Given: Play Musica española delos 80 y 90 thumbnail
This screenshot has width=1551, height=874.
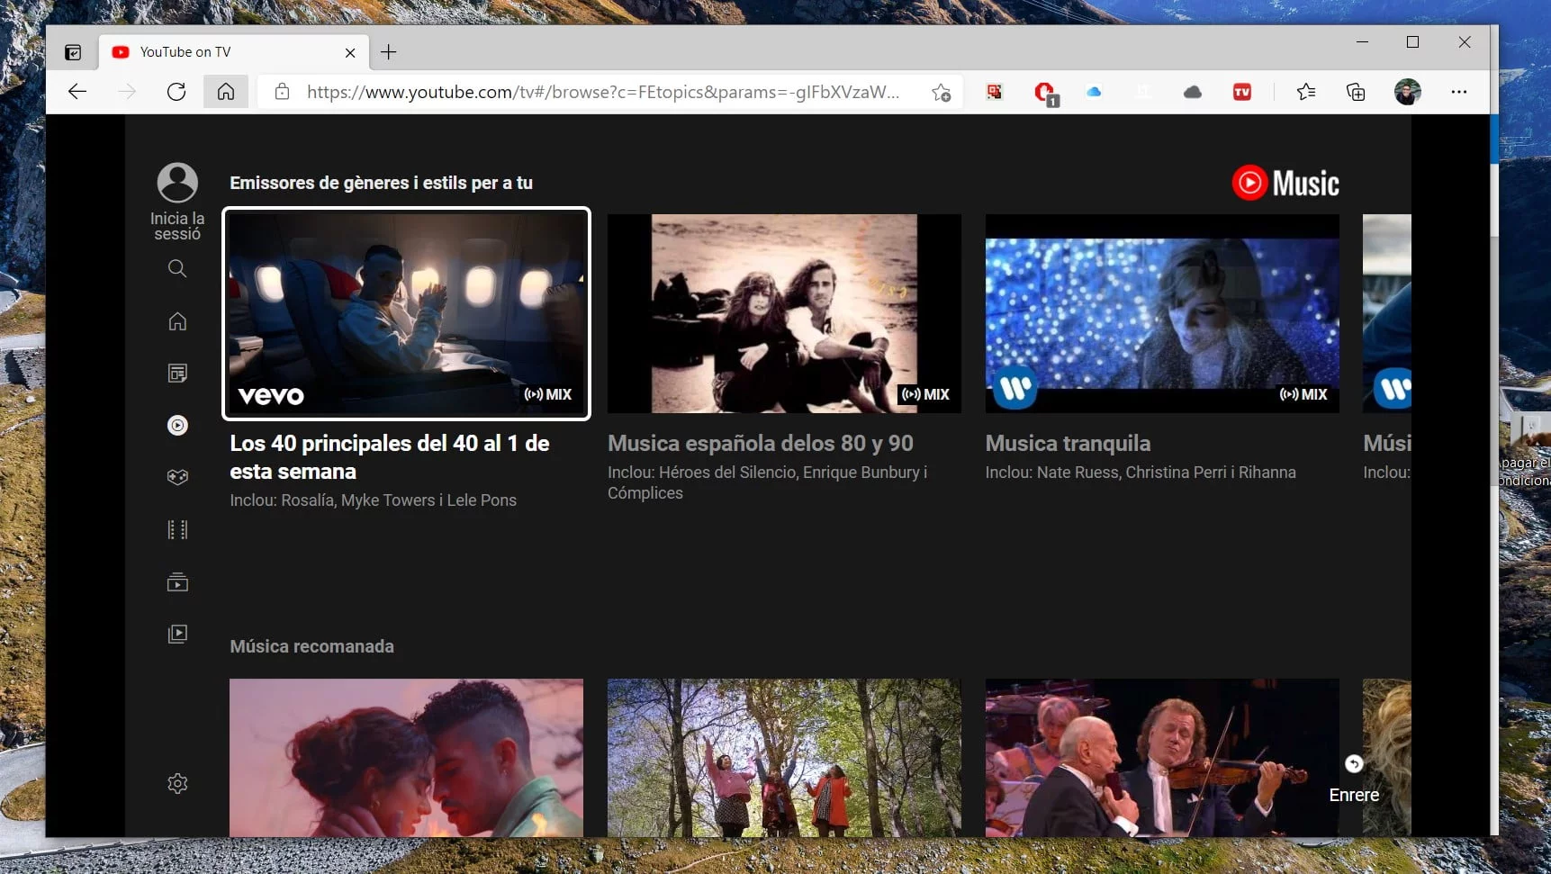Looking at the screenshot, I should click(784, 313).
